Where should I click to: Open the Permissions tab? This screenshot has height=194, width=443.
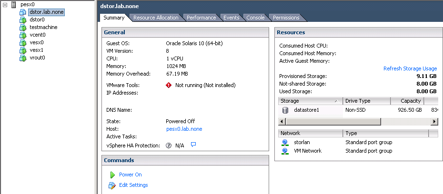(286, 18)
